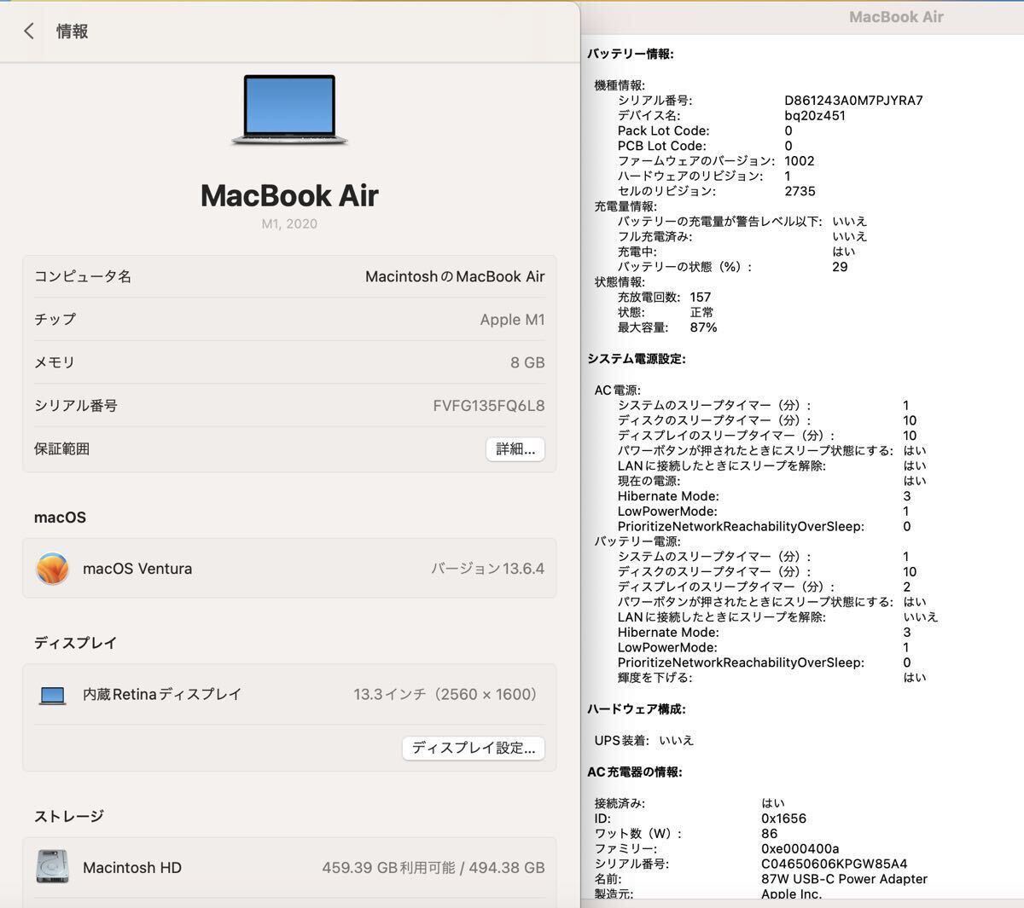
Task: Click device name bq20z451
Action: [x=815, y=116]
